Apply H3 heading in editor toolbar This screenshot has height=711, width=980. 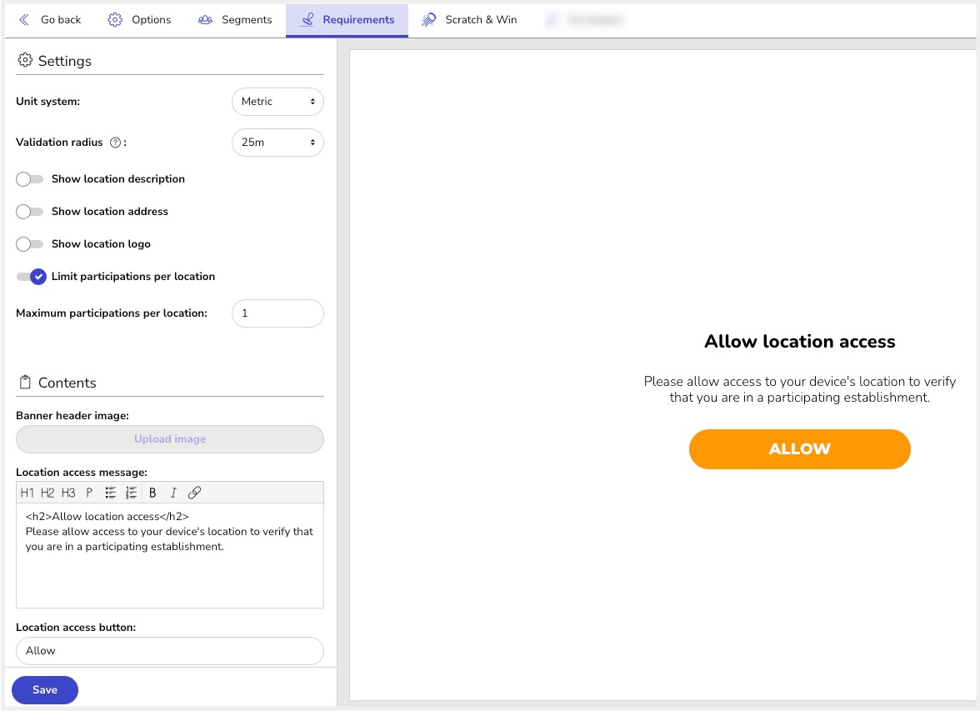[68, 493]
